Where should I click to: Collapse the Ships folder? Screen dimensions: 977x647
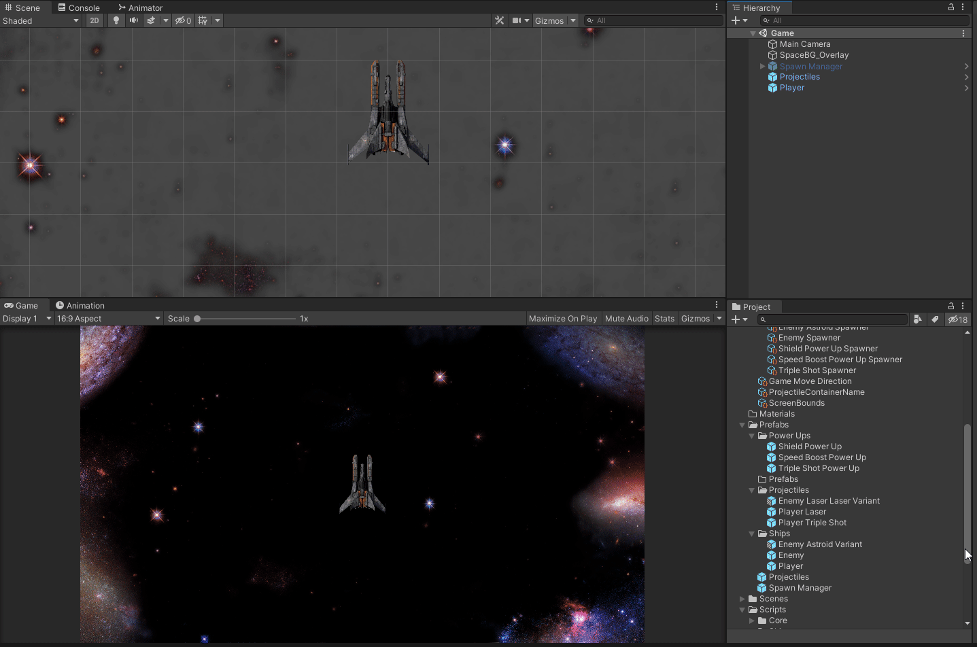(751, 534)
